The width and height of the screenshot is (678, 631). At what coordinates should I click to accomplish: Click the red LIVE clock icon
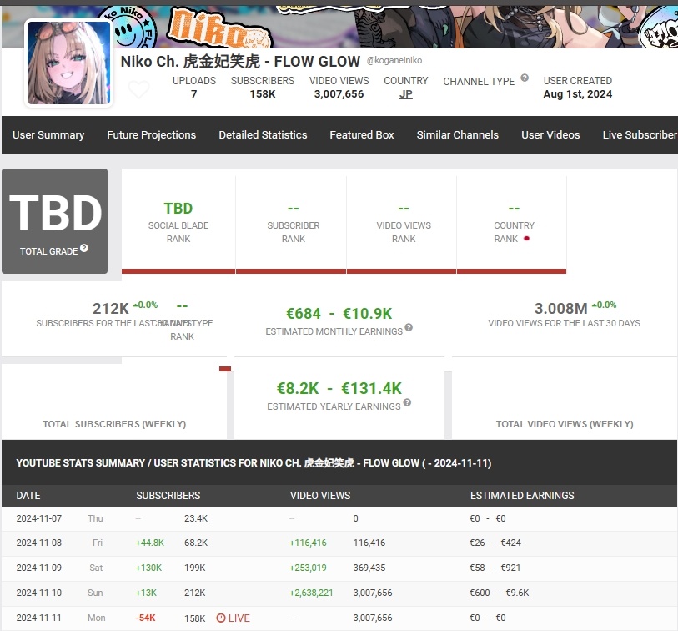coord(220,618)
